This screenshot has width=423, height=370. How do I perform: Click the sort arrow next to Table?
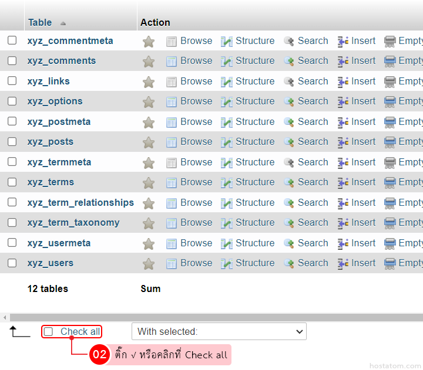pyautogui.click(x=63, y=23)
